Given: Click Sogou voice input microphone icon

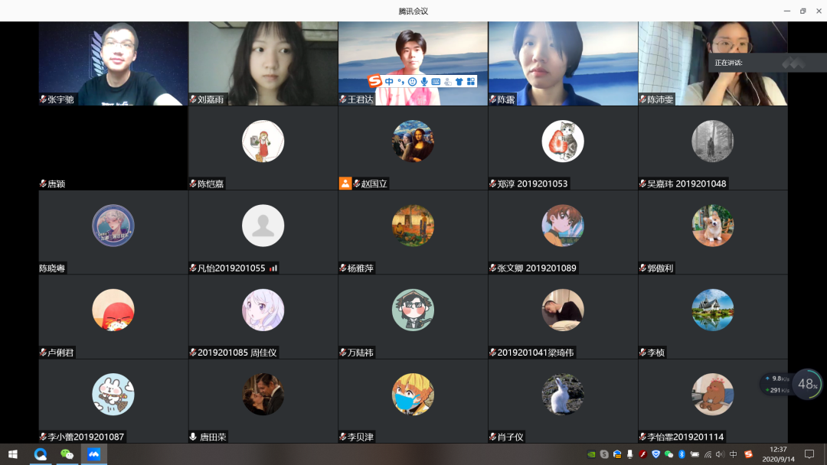Looking at the screenshot, I should (x=423, y=82).
